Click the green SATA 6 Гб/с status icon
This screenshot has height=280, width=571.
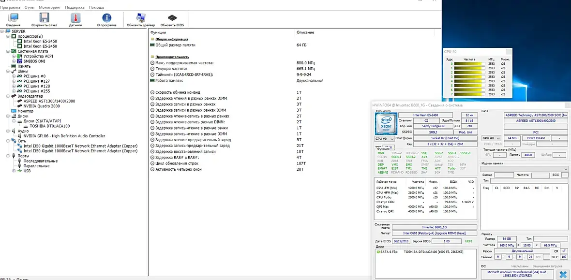378,251
